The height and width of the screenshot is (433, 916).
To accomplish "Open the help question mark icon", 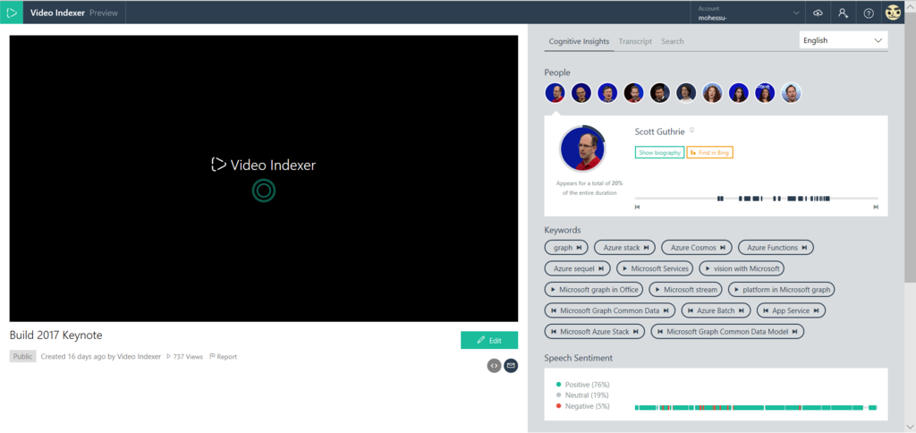I will tap(869, 13).
